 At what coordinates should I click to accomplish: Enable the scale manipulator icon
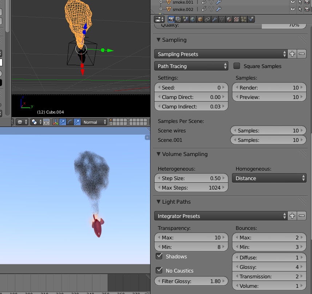click(77, 122)
